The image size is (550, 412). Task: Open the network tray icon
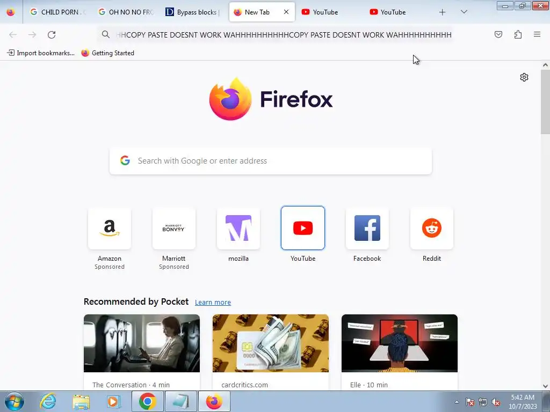(483, 402)
